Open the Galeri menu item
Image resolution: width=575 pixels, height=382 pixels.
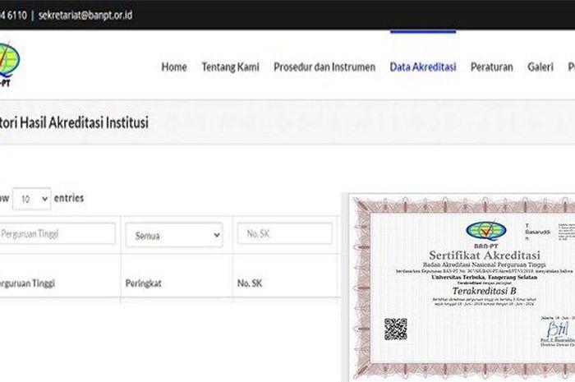click(x=540, y=67)
